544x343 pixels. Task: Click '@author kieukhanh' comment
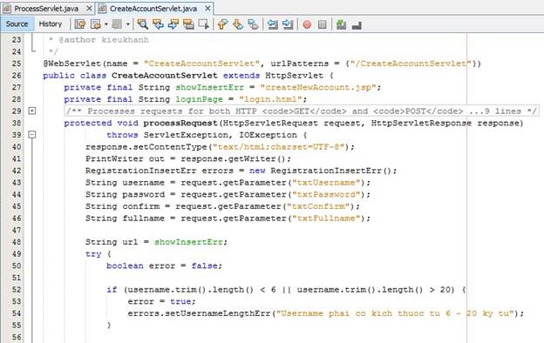point(104,40)
